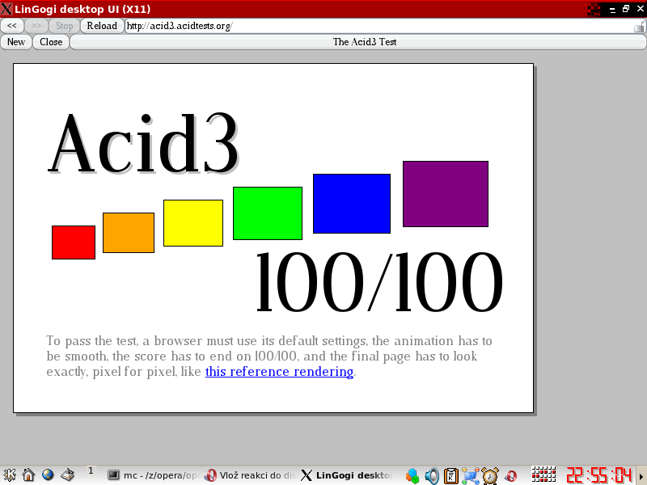This screenshot has width=647, height=485.
Task: Switch to the mc terminal task
Action: 154,475
